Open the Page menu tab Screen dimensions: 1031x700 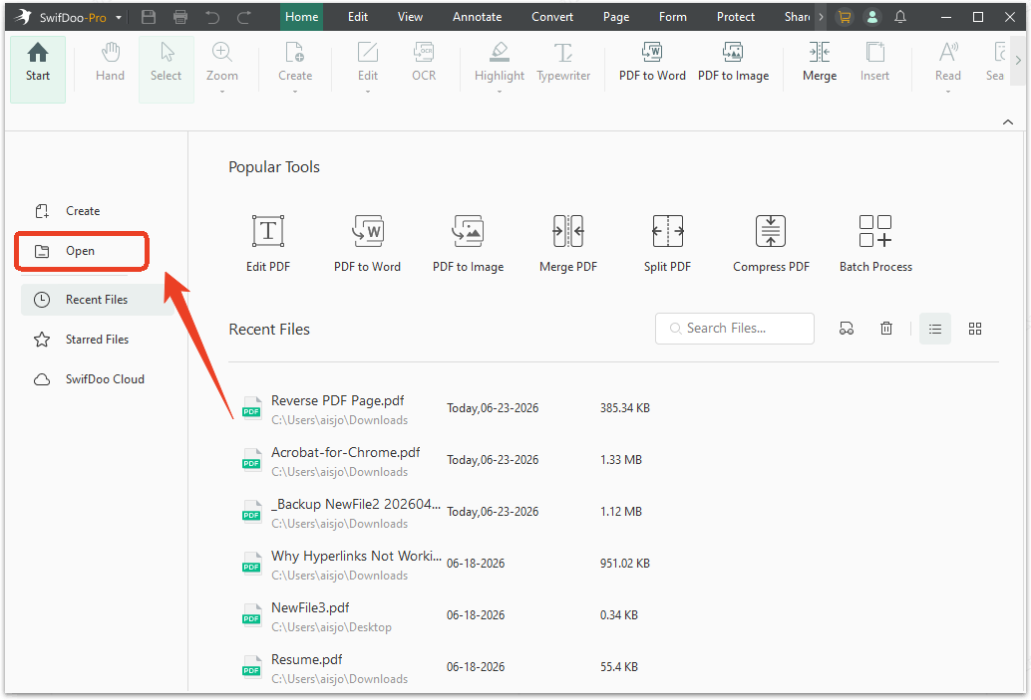616,17
